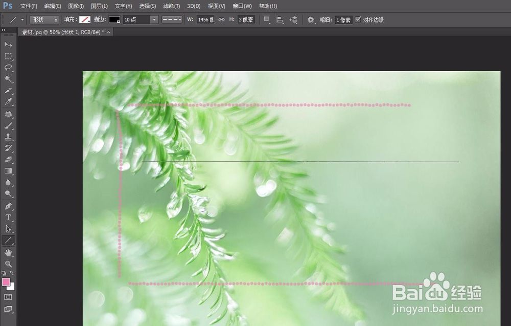
Task: Select the Brush tool
Action: click(x=8, y=126)
